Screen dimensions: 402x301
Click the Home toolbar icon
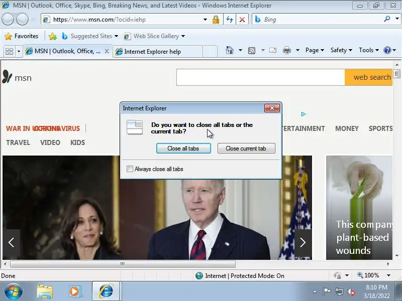[230, 50]
